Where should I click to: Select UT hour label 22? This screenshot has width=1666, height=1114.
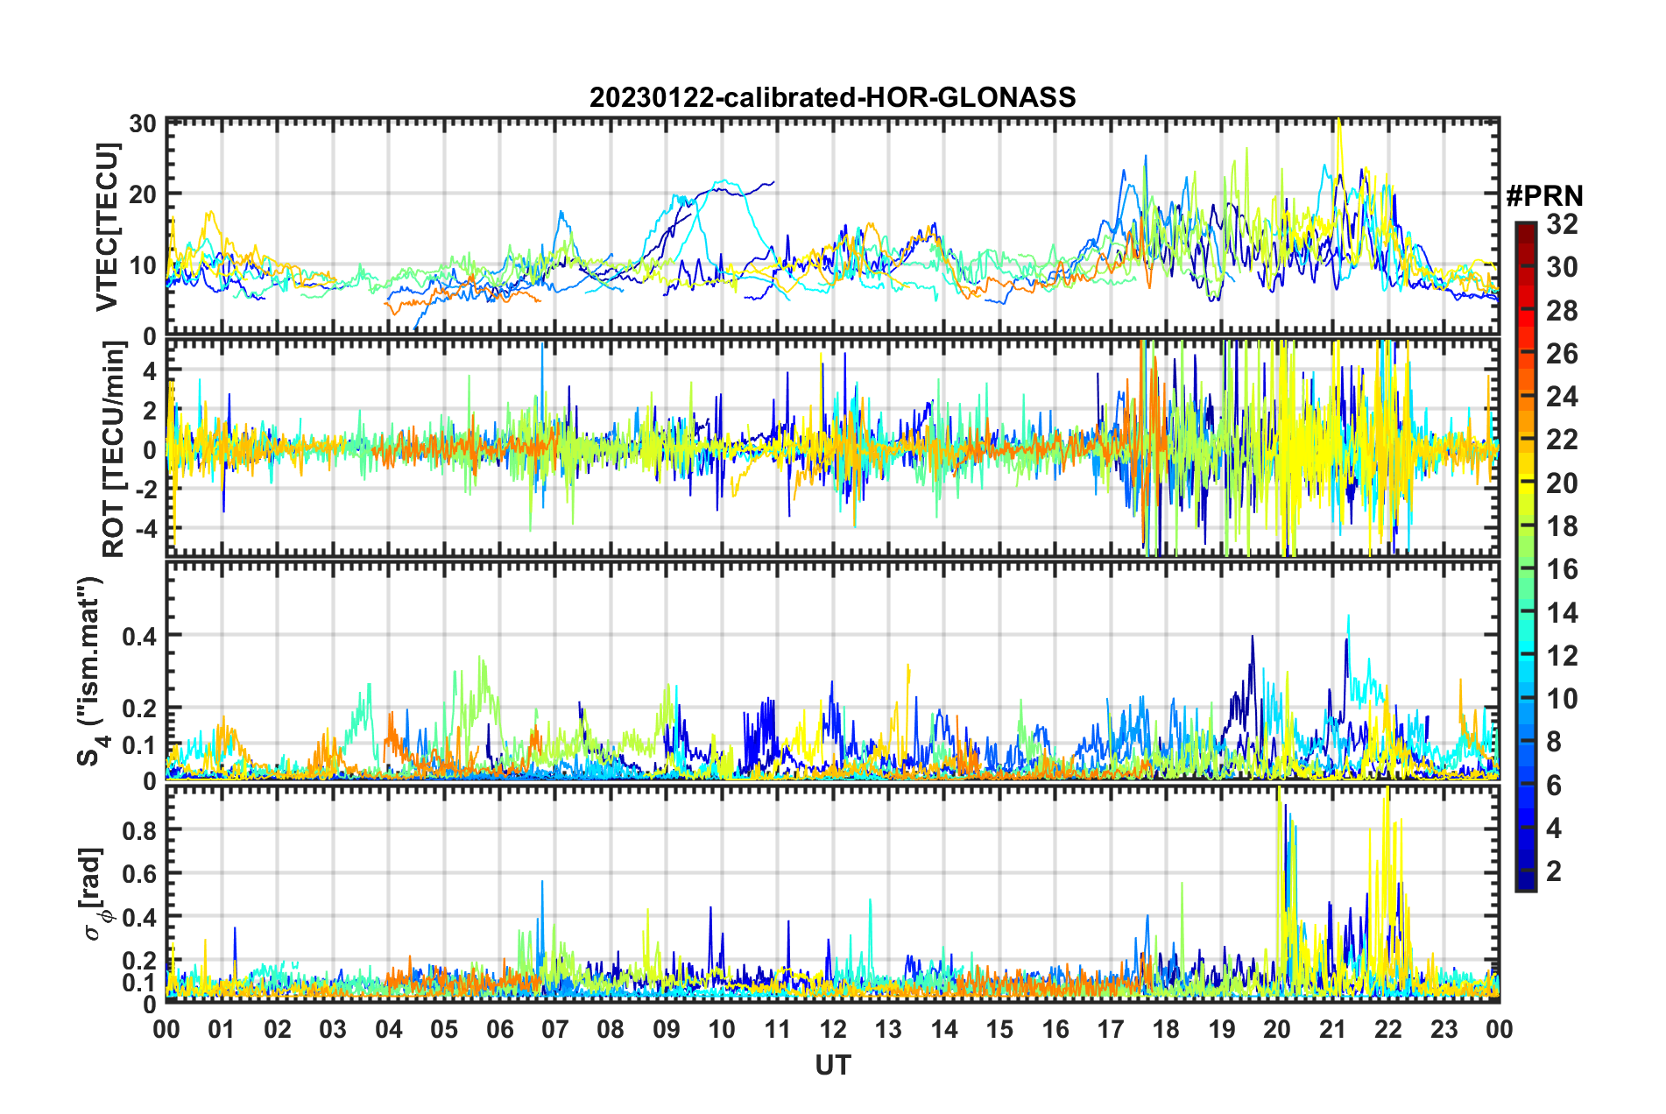pos(1388,1029)
